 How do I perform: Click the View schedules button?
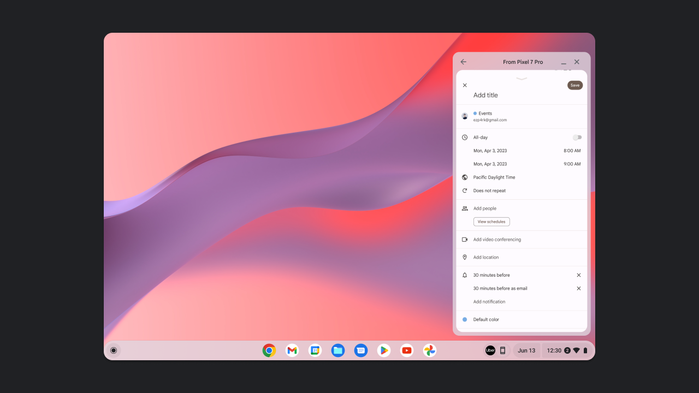point(491,222)
